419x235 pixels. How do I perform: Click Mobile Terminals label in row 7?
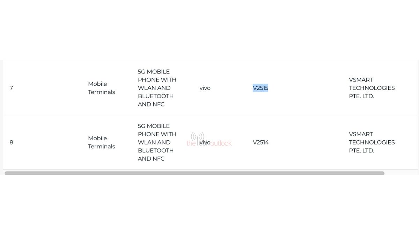pos(101,88)
